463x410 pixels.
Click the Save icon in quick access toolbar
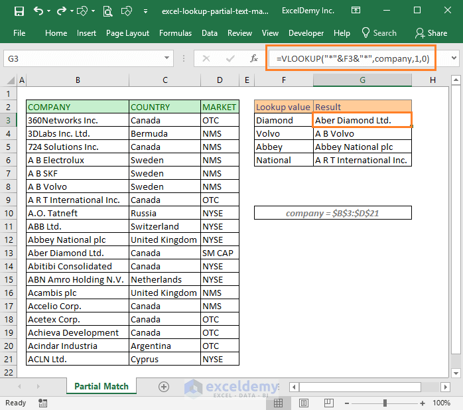[19, 11]
